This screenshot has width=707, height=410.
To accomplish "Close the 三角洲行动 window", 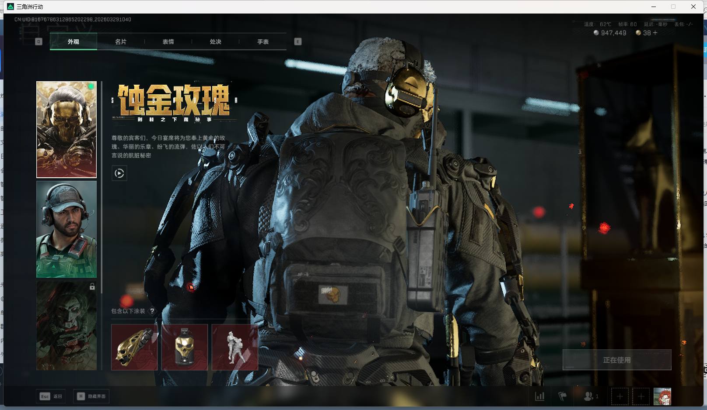I will click(693, 7).
